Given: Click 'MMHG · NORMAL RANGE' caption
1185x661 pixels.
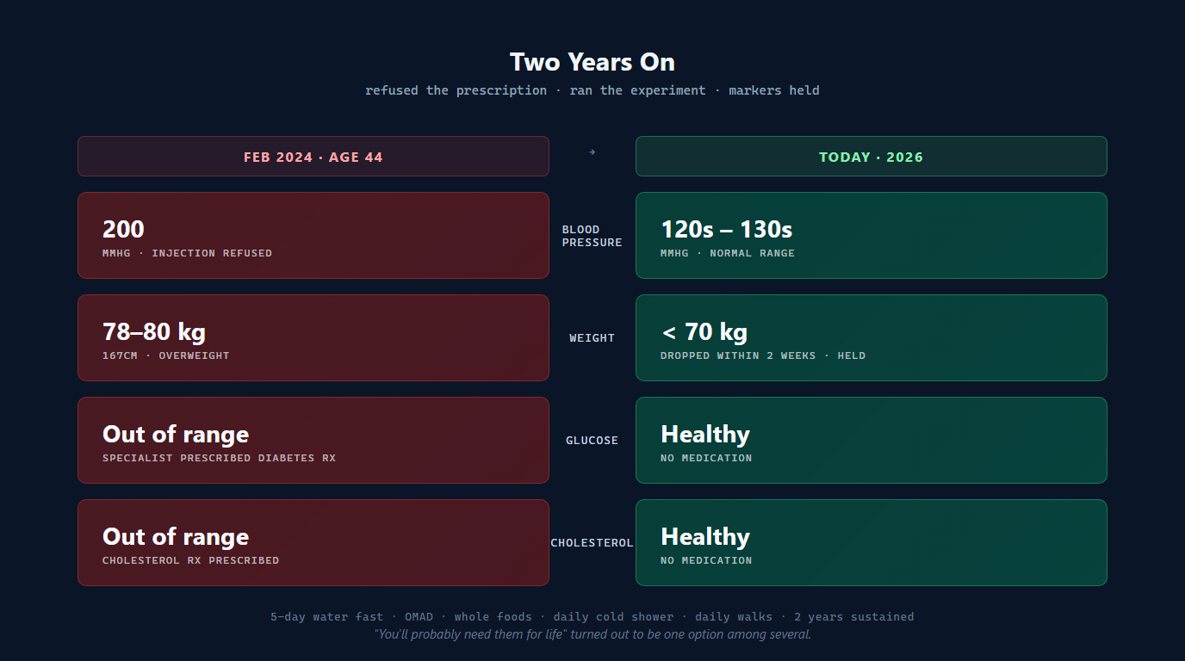Looking at the screenshot, I should [728, 253].
